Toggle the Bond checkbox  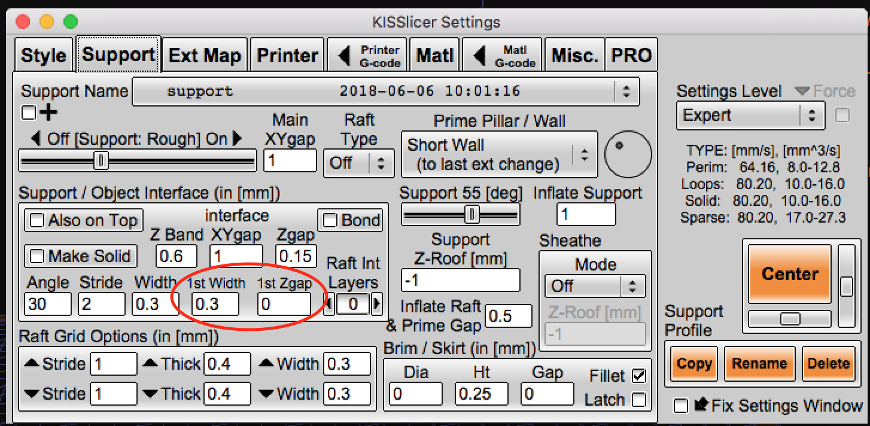point(330,221)
